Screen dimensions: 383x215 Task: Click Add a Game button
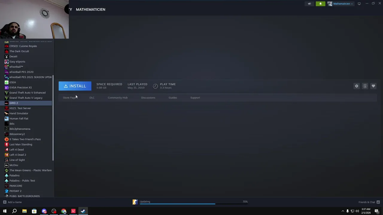(12, 202)
